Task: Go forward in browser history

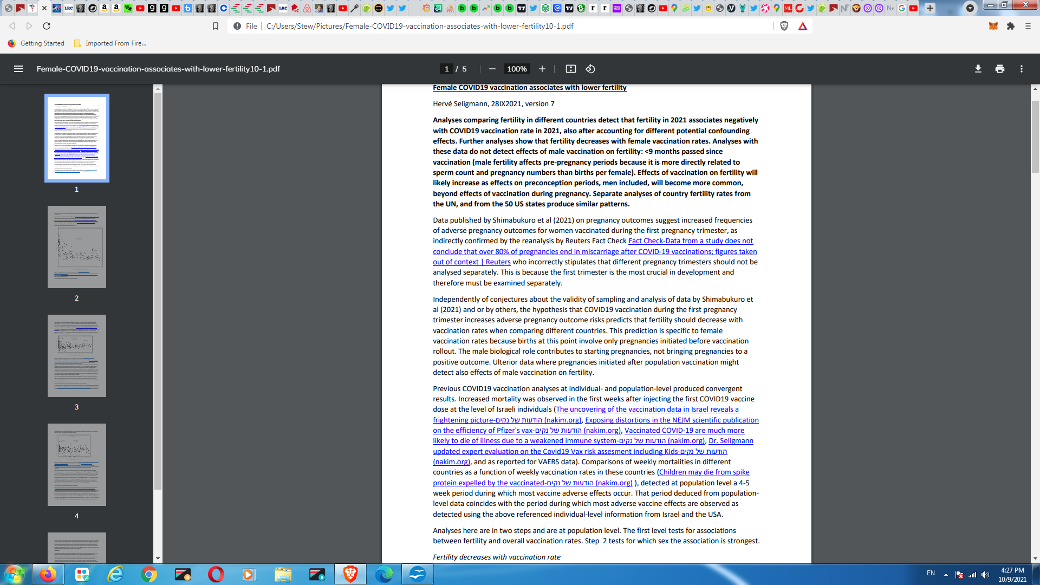Action: (29, 26)
